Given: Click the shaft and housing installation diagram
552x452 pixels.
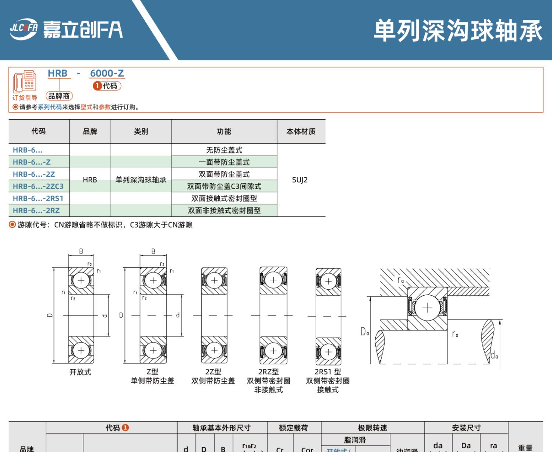Looking at the screenshot, I should pyautogui.click(x=432, y=318).
